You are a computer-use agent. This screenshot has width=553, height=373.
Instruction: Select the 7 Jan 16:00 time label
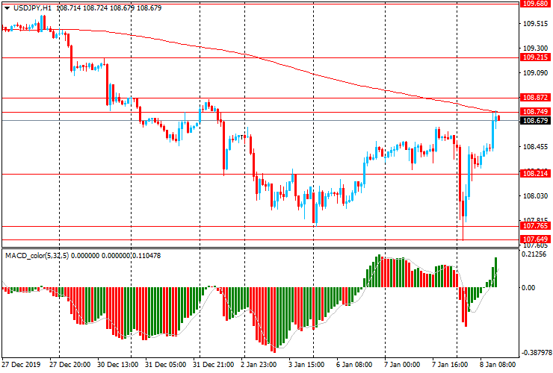coord(450,365)
